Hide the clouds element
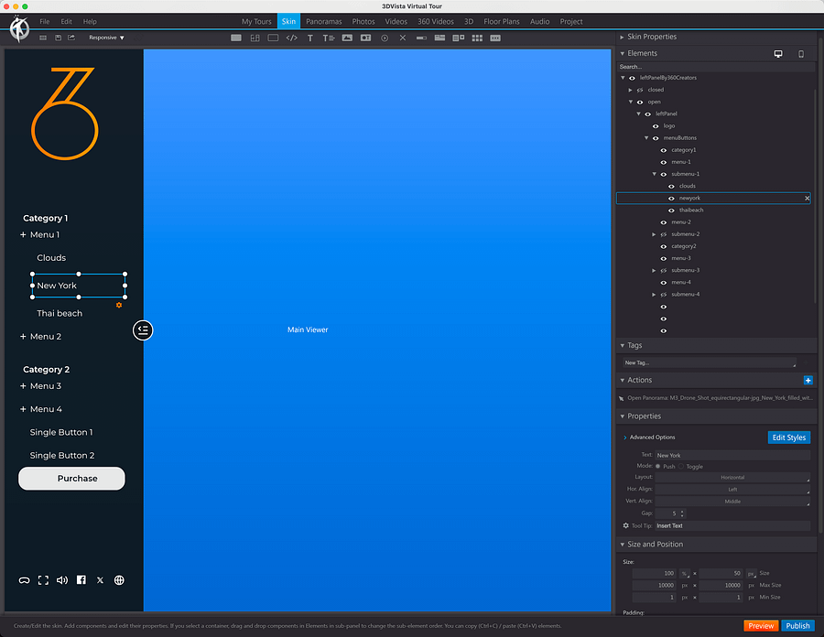The image size is (824, 637). pyautogui.click(x=671, y=187)
